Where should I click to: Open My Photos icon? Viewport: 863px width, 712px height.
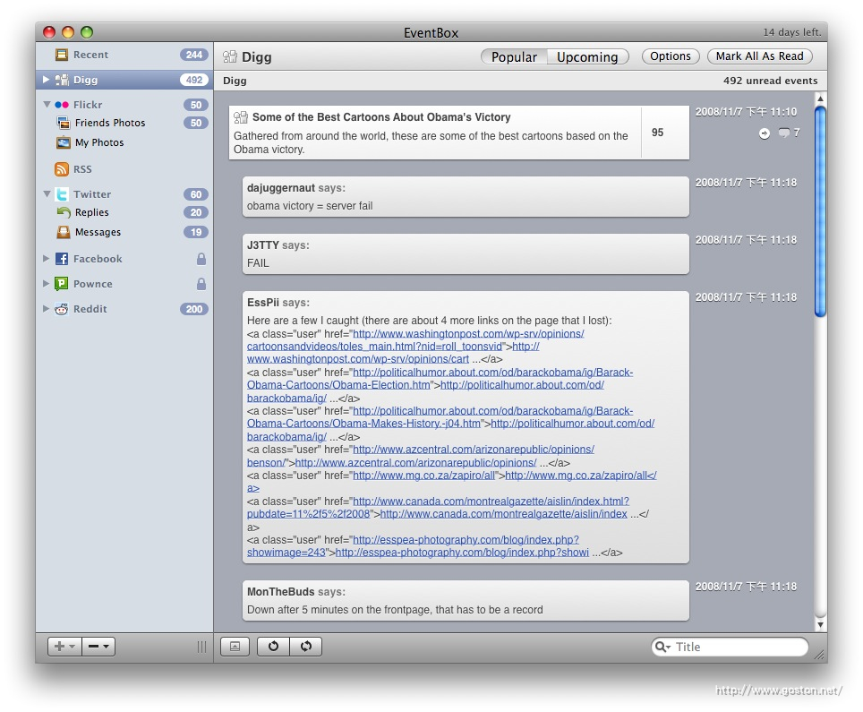pos(64,142)
